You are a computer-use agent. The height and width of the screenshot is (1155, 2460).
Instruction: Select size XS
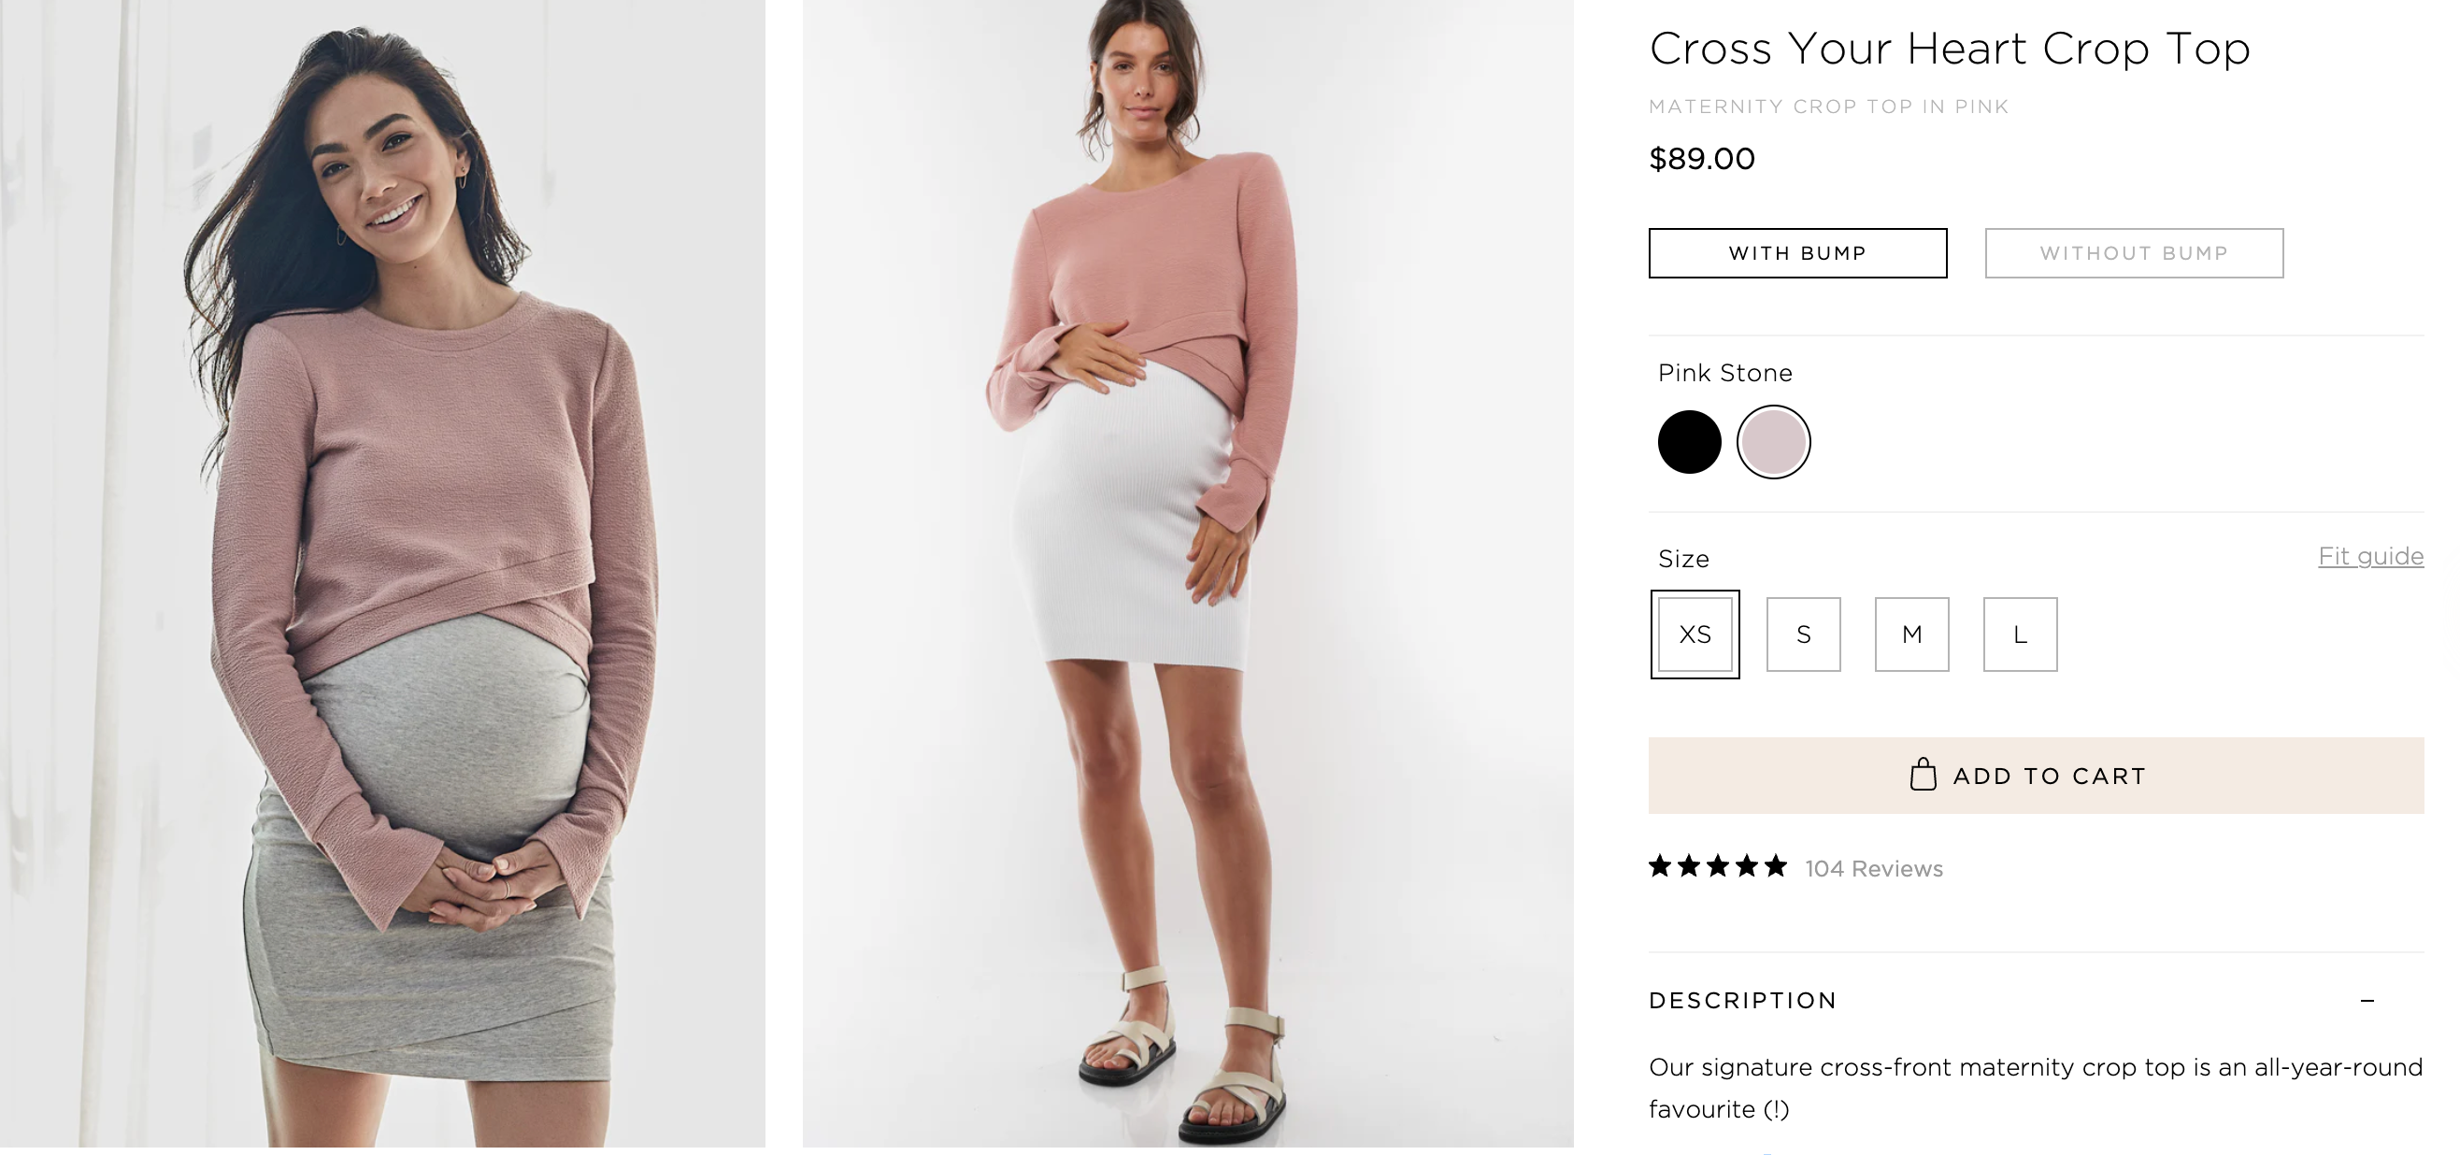pos(1695,635)
